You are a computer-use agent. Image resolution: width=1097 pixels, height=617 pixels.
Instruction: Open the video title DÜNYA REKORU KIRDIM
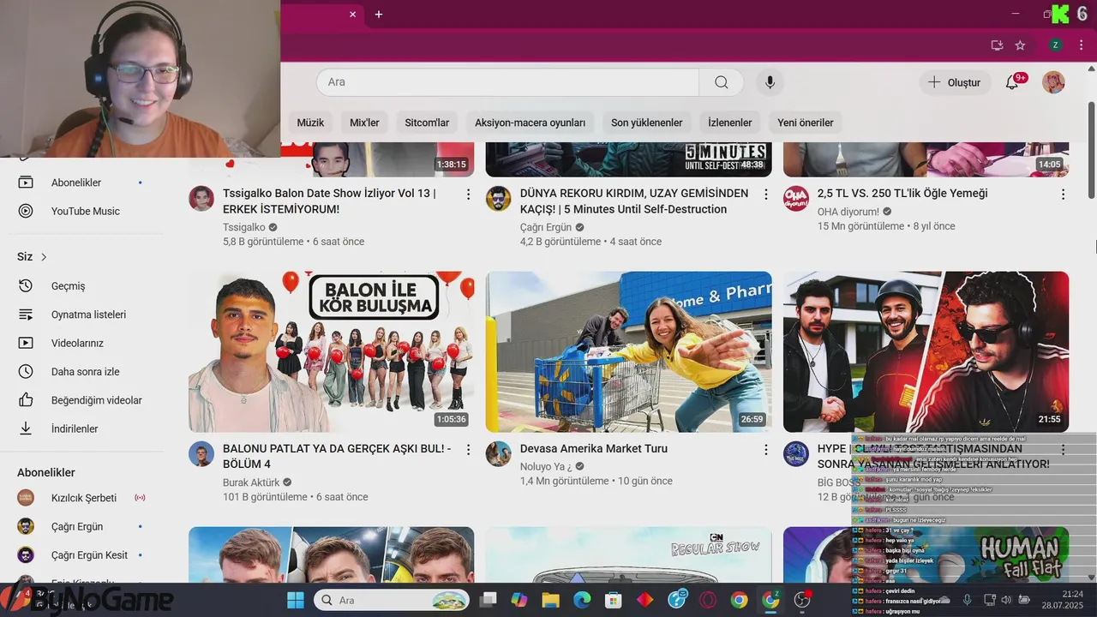click(x=634, y=201)
